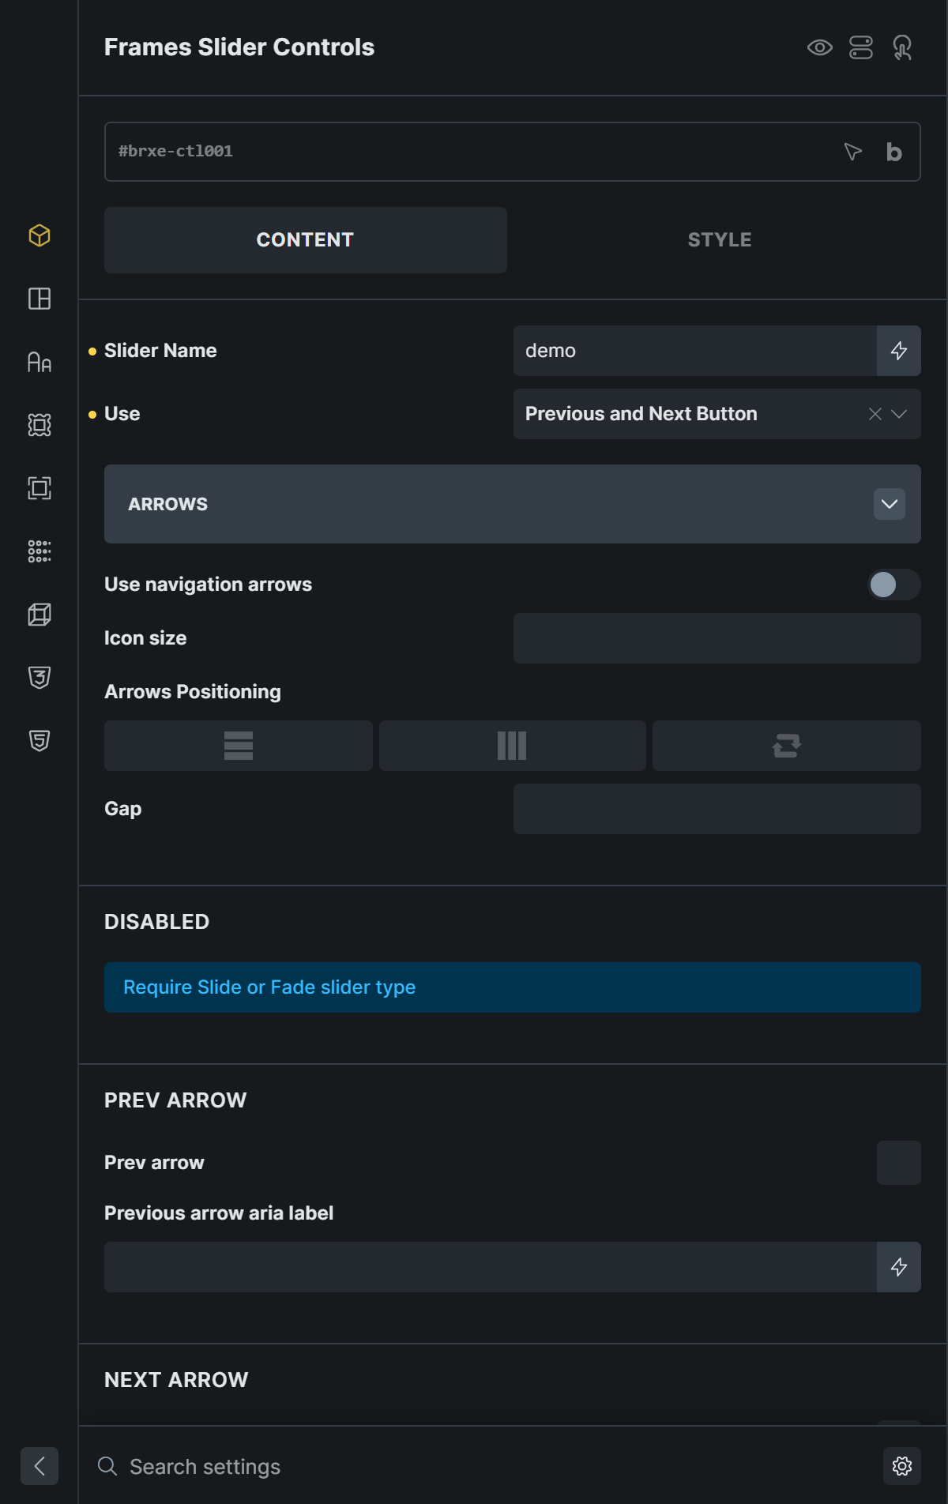This screenshot has width=948, height=1504.
Task: Open the yellow cube sidebar icon
Action: (39, 235)
